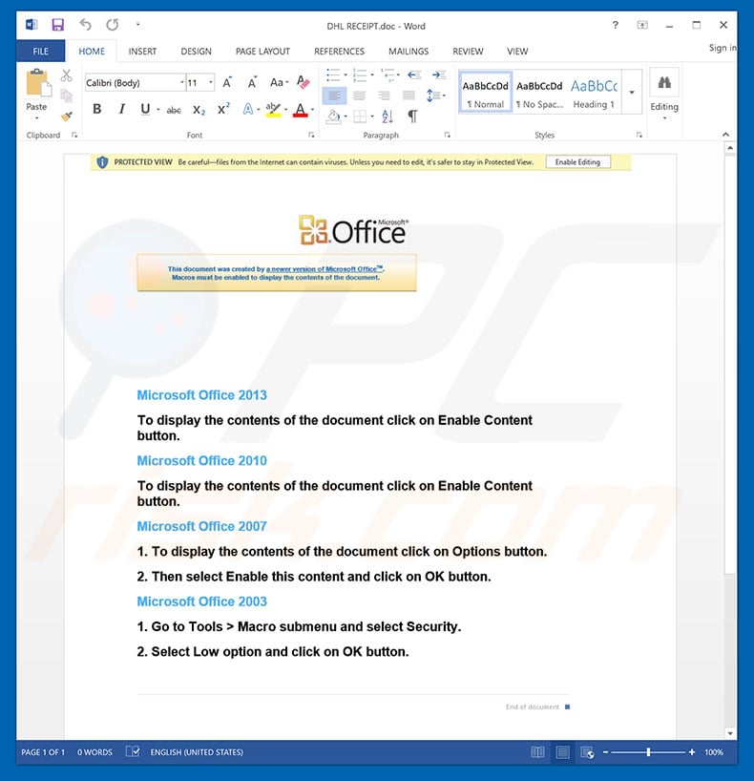
Task: Click the Sign in link
Action: point(723,48)
